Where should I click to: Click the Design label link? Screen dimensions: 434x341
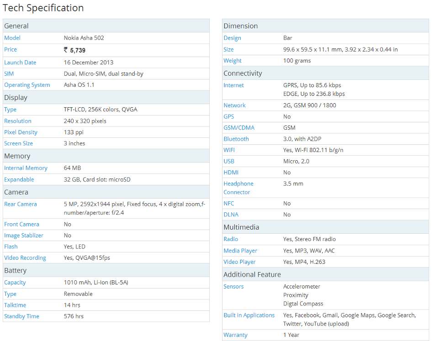tap(232, 38)
